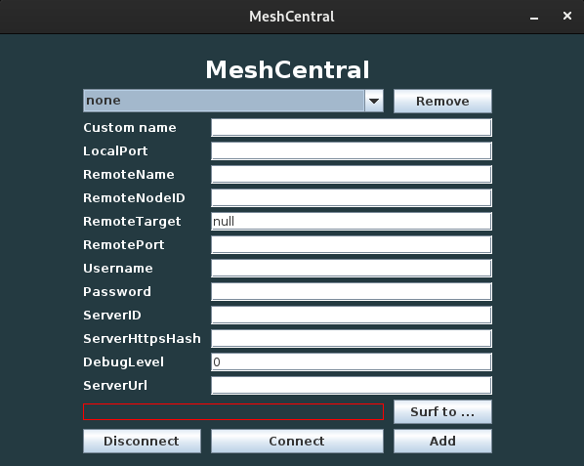This screenshot has height=466, width=584.
Task: Click the red-bordered status box
Action: point(233,411)
